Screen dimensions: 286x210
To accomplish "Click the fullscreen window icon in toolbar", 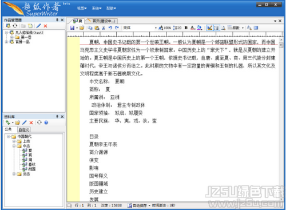I will coord(256,28).
